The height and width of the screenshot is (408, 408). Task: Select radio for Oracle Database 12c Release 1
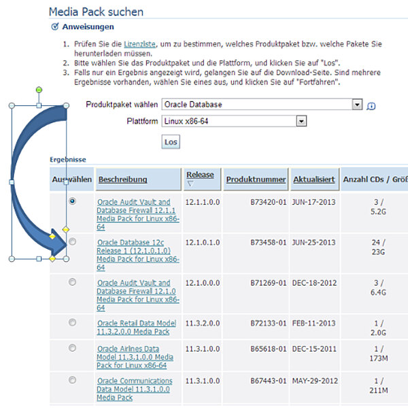73,241
